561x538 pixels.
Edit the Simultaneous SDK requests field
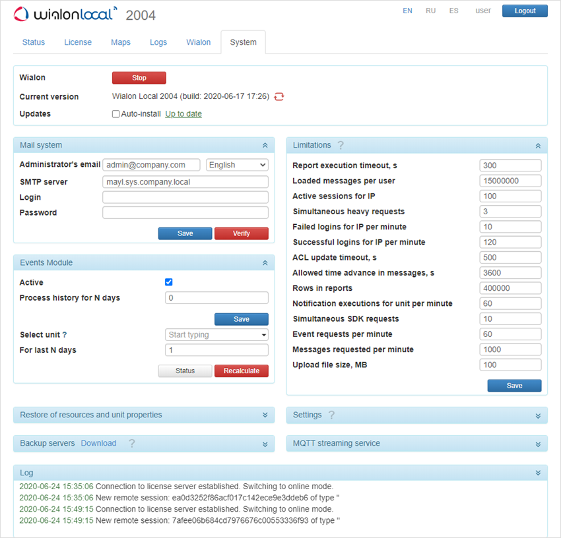click(x=511, y=319)
